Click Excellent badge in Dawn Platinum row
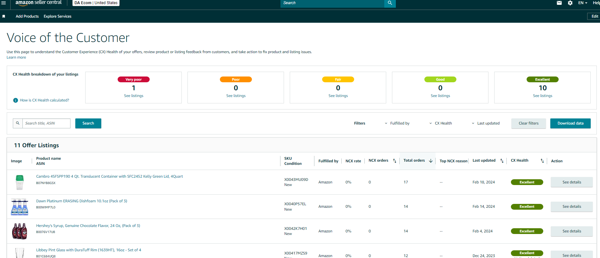The width and height of the screenshot is (600, 258). click(527, 207)
